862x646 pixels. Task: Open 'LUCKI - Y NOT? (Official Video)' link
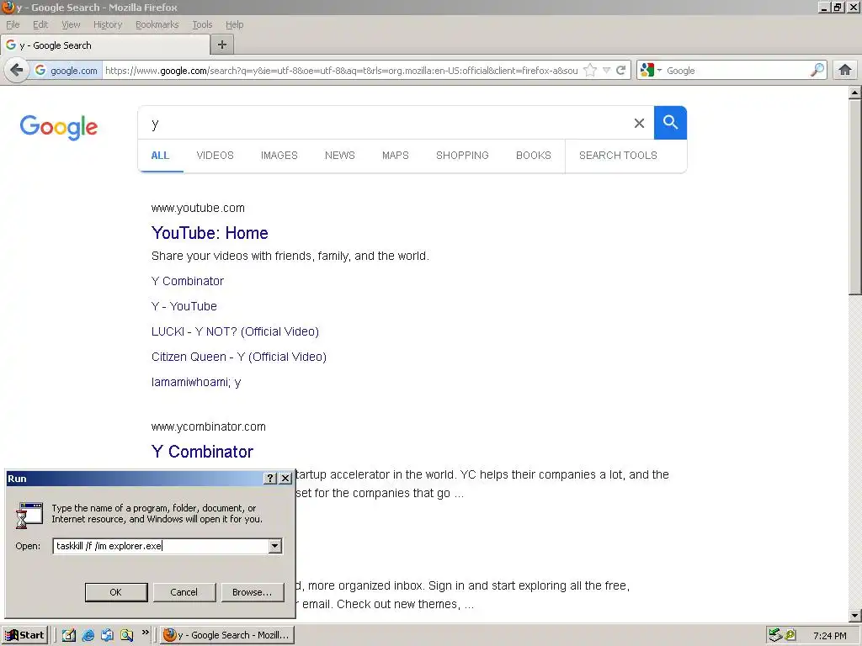[x=235, y=331]
